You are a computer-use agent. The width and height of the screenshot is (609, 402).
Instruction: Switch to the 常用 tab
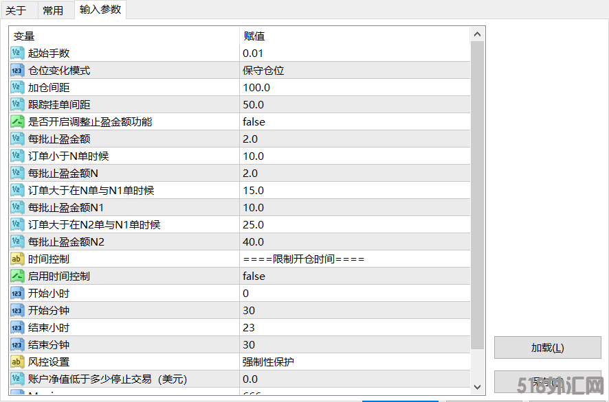click(x=53, y=10)
